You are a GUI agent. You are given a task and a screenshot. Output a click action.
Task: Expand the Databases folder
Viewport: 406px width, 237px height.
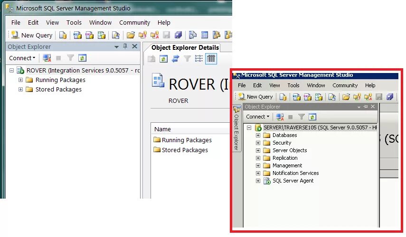click(258, 135)
